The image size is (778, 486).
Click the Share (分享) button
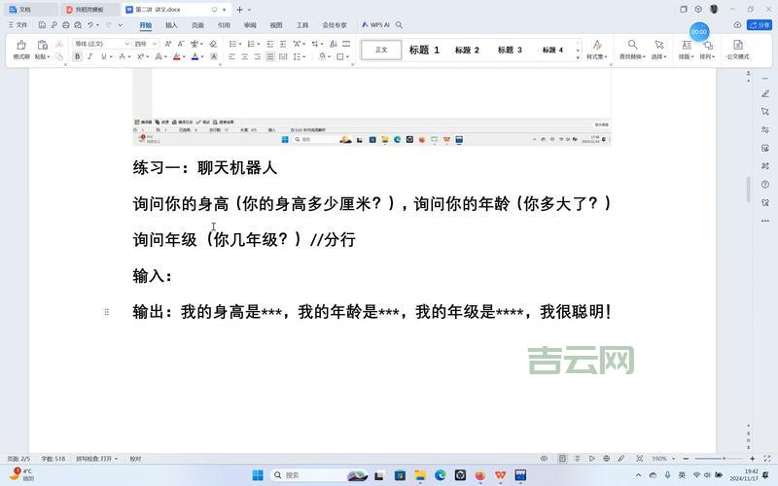point(760,25)
